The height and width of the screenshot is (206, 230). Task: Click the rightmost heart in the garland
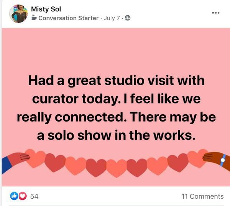pyautogui.click(x=195, y=158)
